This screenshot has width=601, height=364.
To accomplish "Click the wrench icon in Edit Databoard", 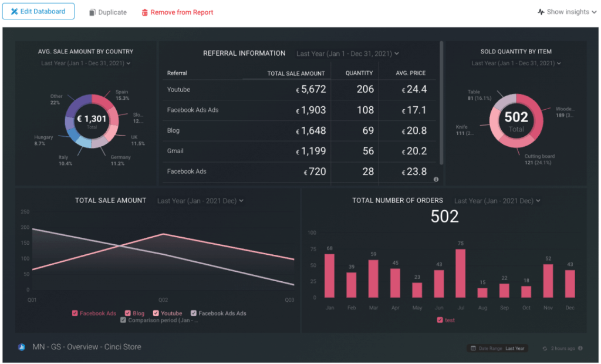I will click(14, 12).
